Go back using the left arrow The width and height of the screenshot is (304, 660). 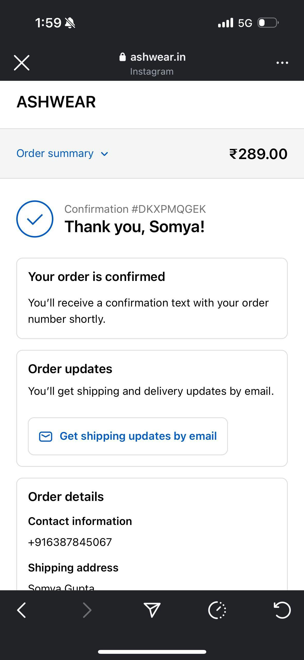pyautogui.click(x=22, y=610)
